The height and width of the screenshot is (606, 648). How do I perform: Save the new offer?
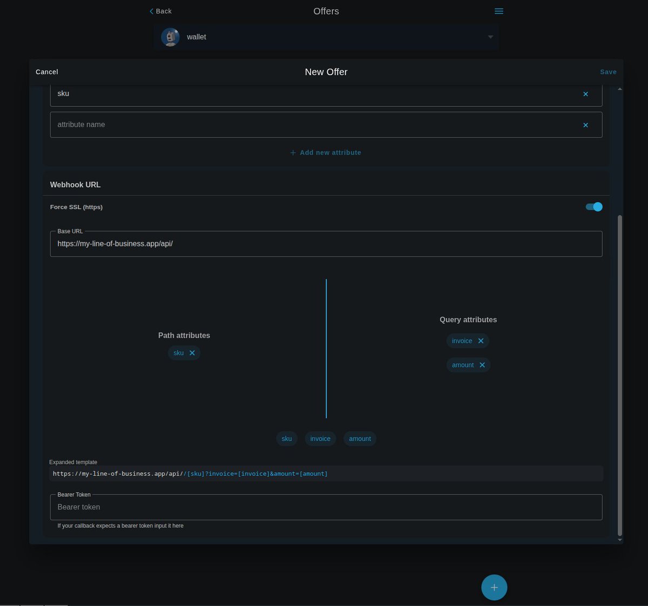point(608,72)
